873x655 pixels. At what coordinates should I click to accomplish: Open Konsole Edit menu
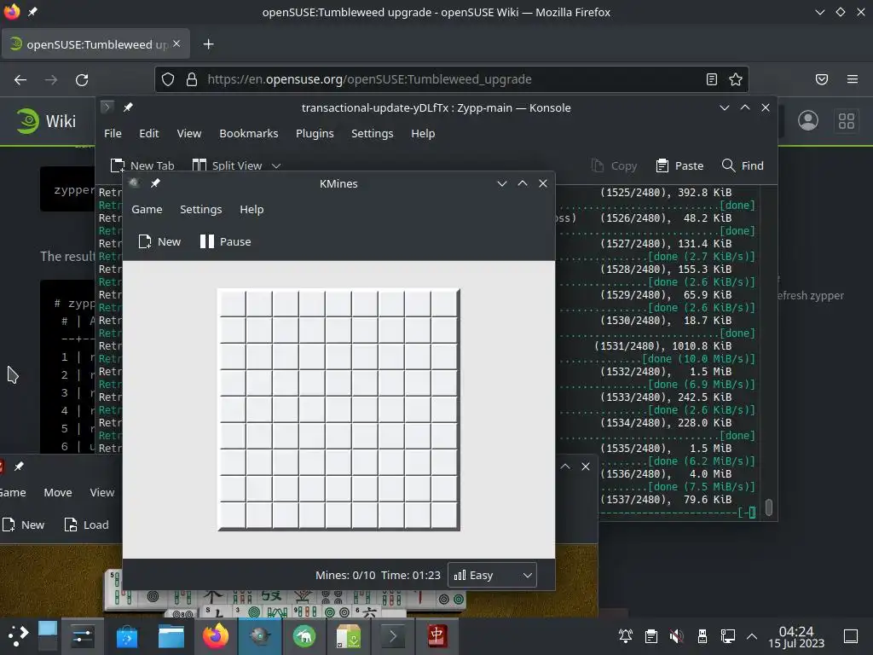point(148,134)
